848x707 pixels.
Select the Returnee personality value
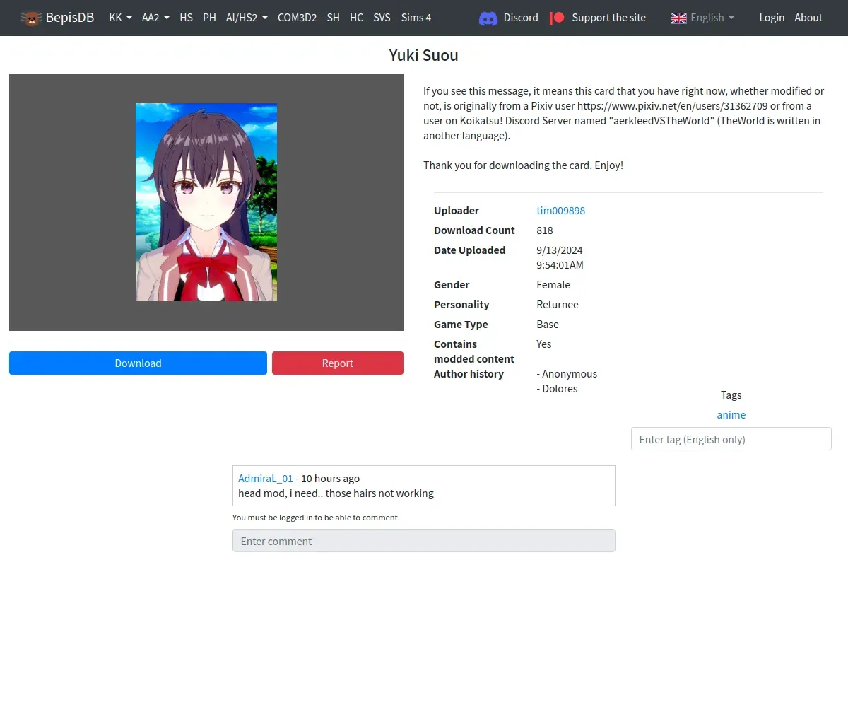(558, 305)
